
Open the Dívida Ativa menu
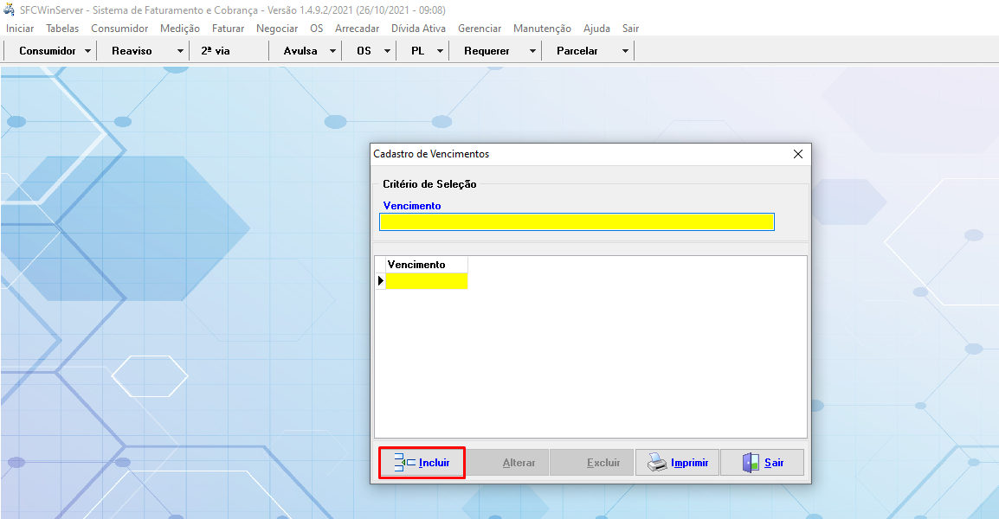[418, 29]
